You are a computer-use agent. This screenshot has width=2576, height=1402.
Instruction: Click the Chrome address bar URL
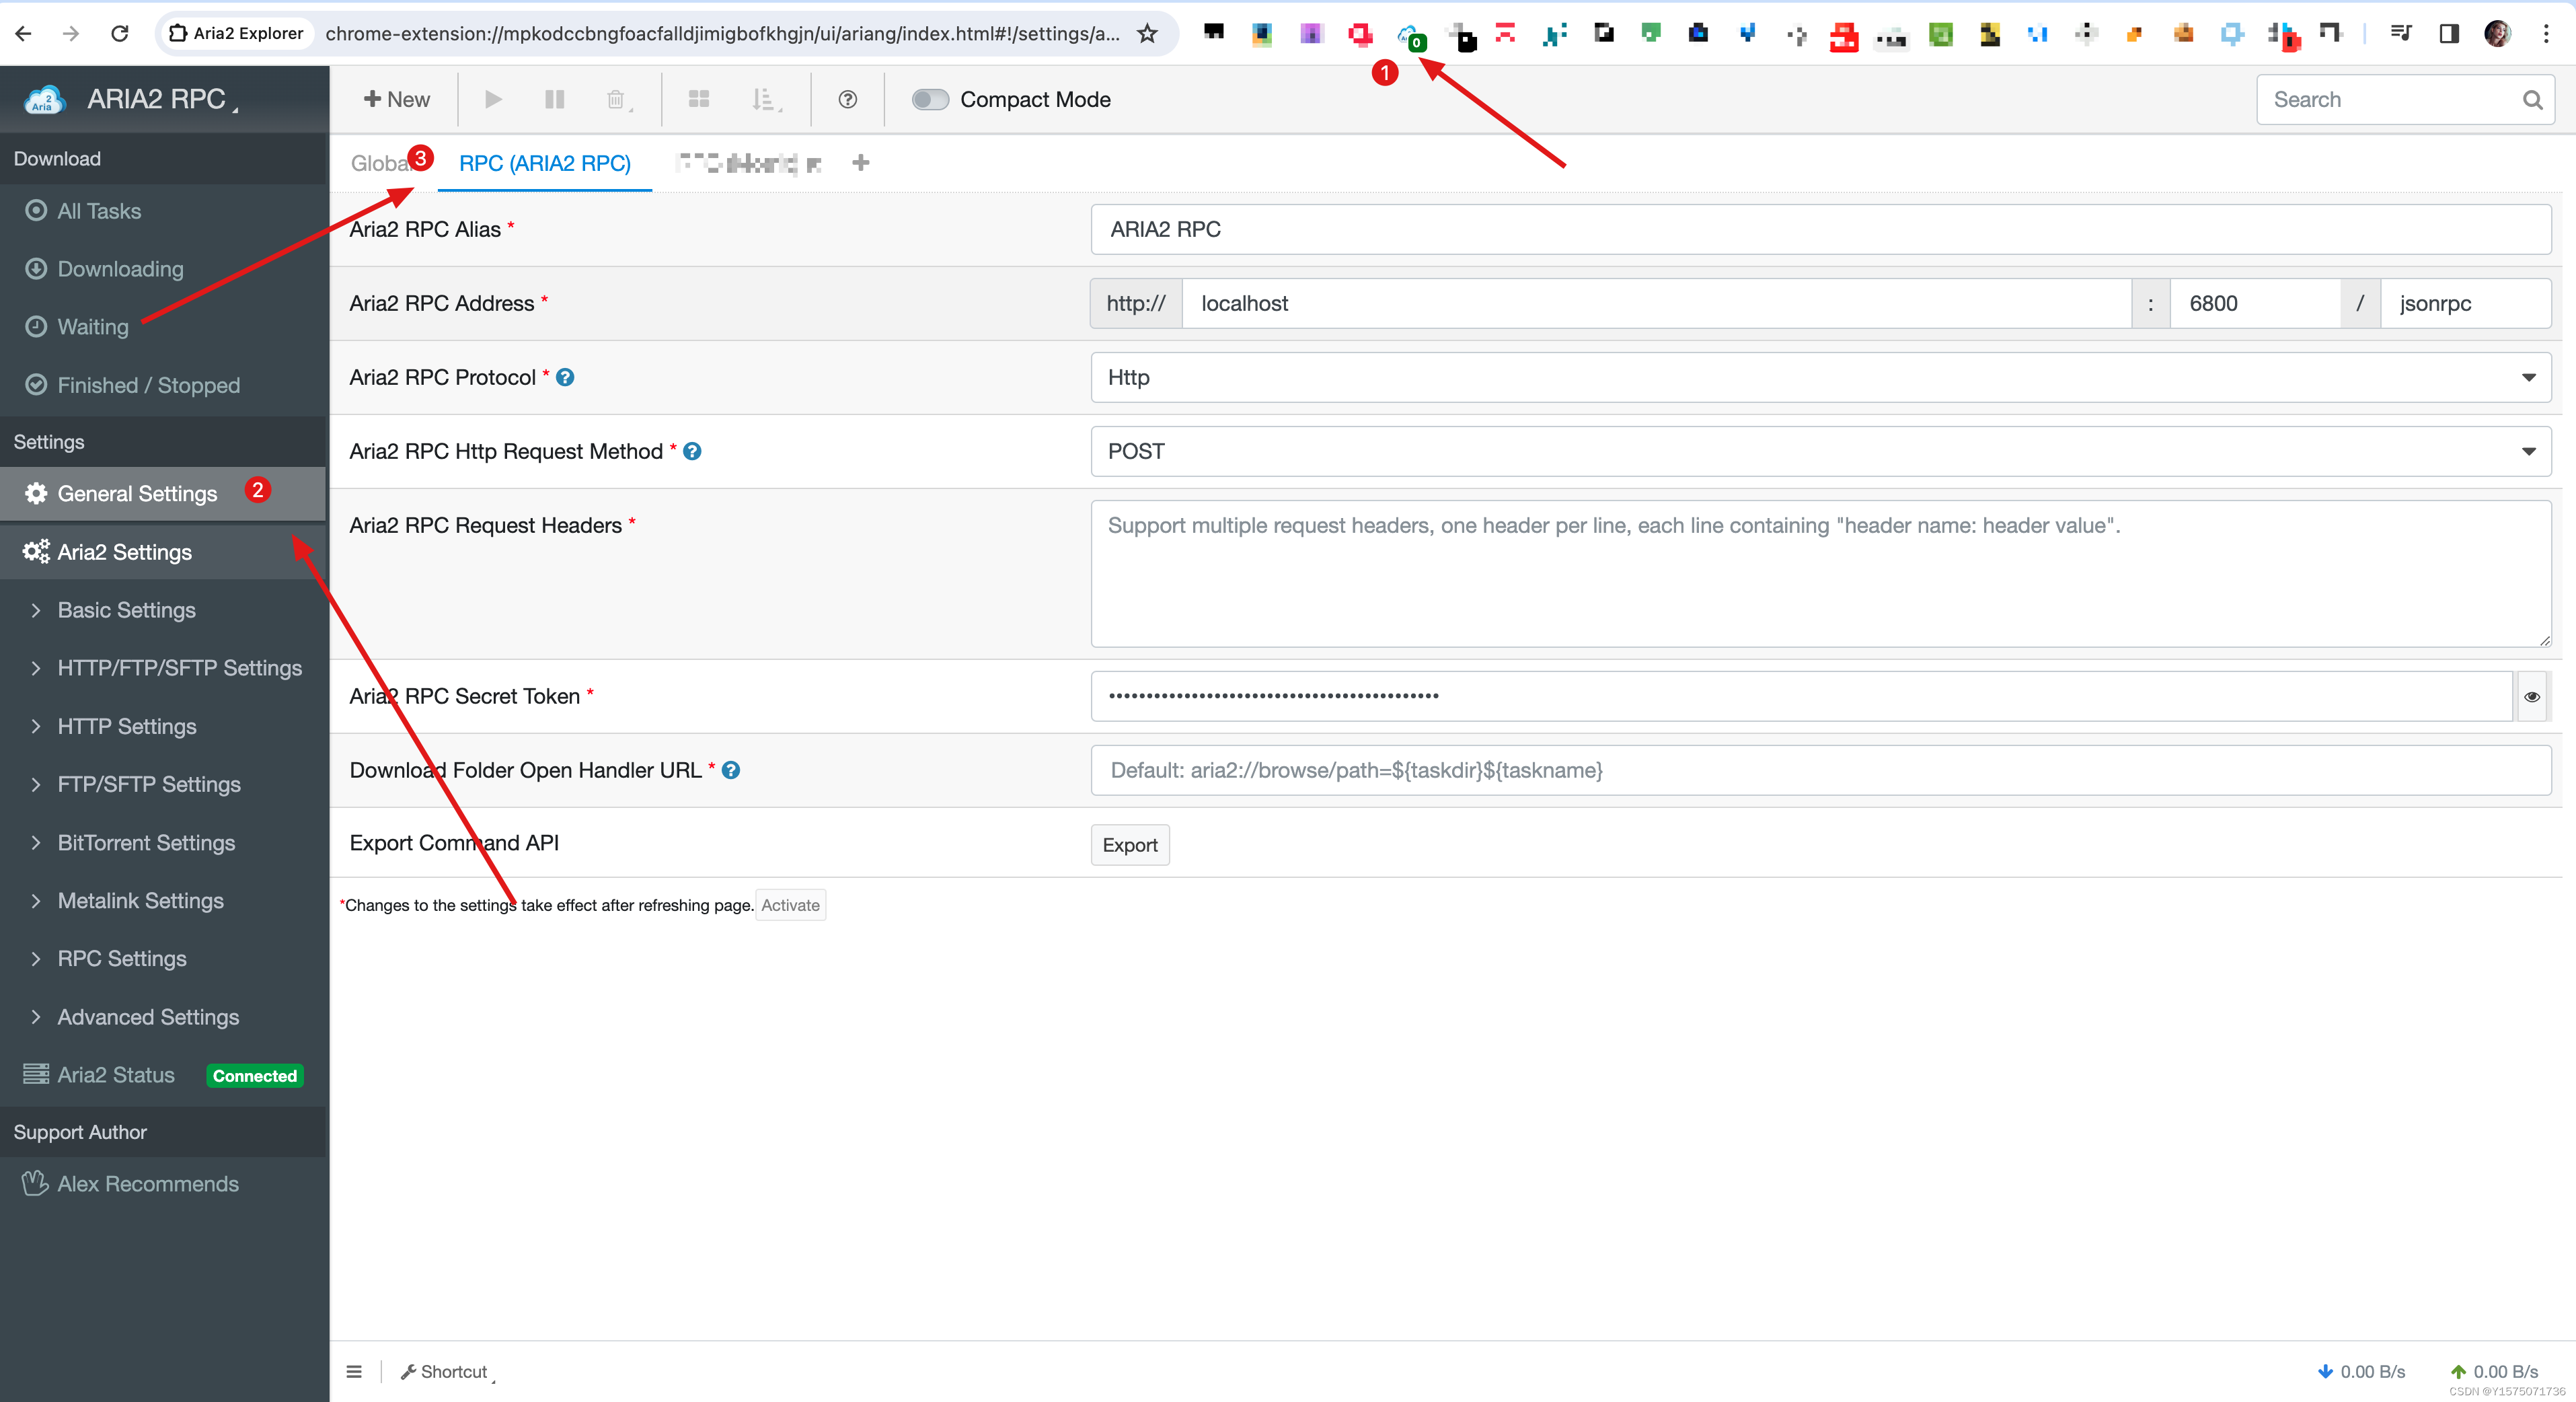pos(722,33)
